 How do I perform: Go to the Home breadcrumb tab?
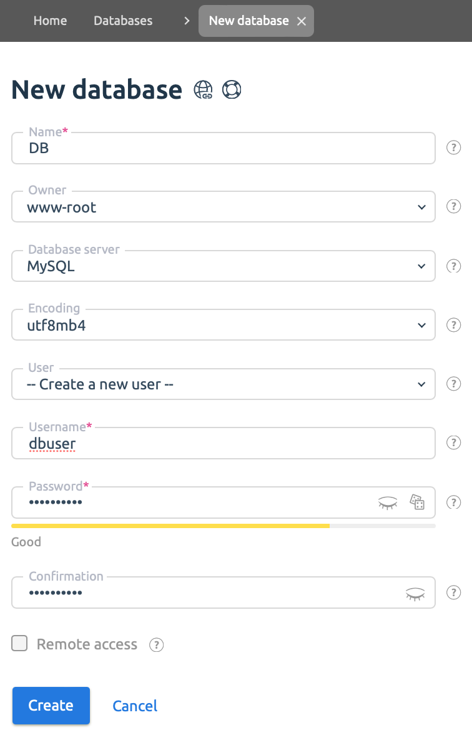coord(50,21)
